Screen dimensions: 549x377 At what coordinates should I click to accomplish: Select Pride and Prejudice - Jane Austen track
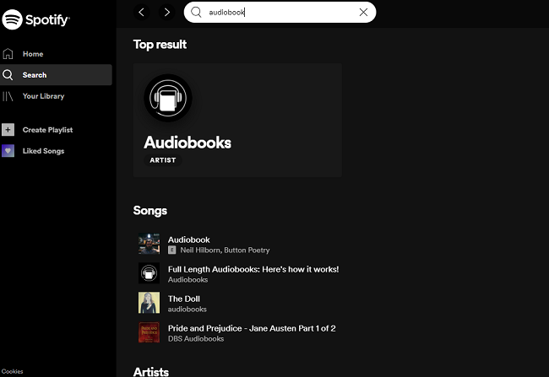pos(252,328)
